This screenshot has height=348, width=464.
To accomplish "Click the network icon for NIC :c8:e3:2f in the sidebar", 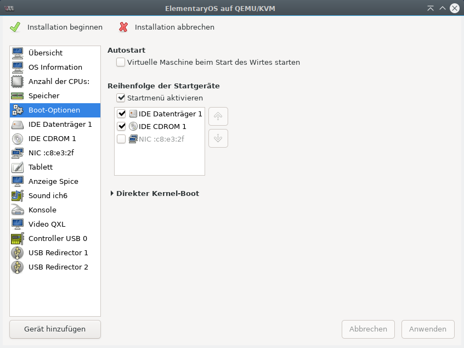I will [18, 153].
